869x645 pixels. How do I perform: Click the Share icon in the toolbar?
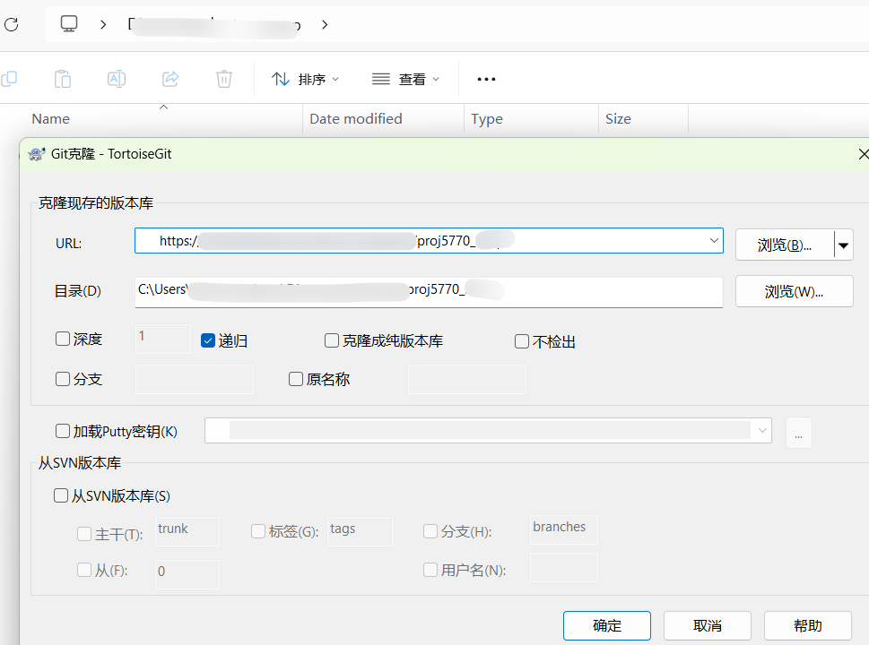(x=169, y=79)
